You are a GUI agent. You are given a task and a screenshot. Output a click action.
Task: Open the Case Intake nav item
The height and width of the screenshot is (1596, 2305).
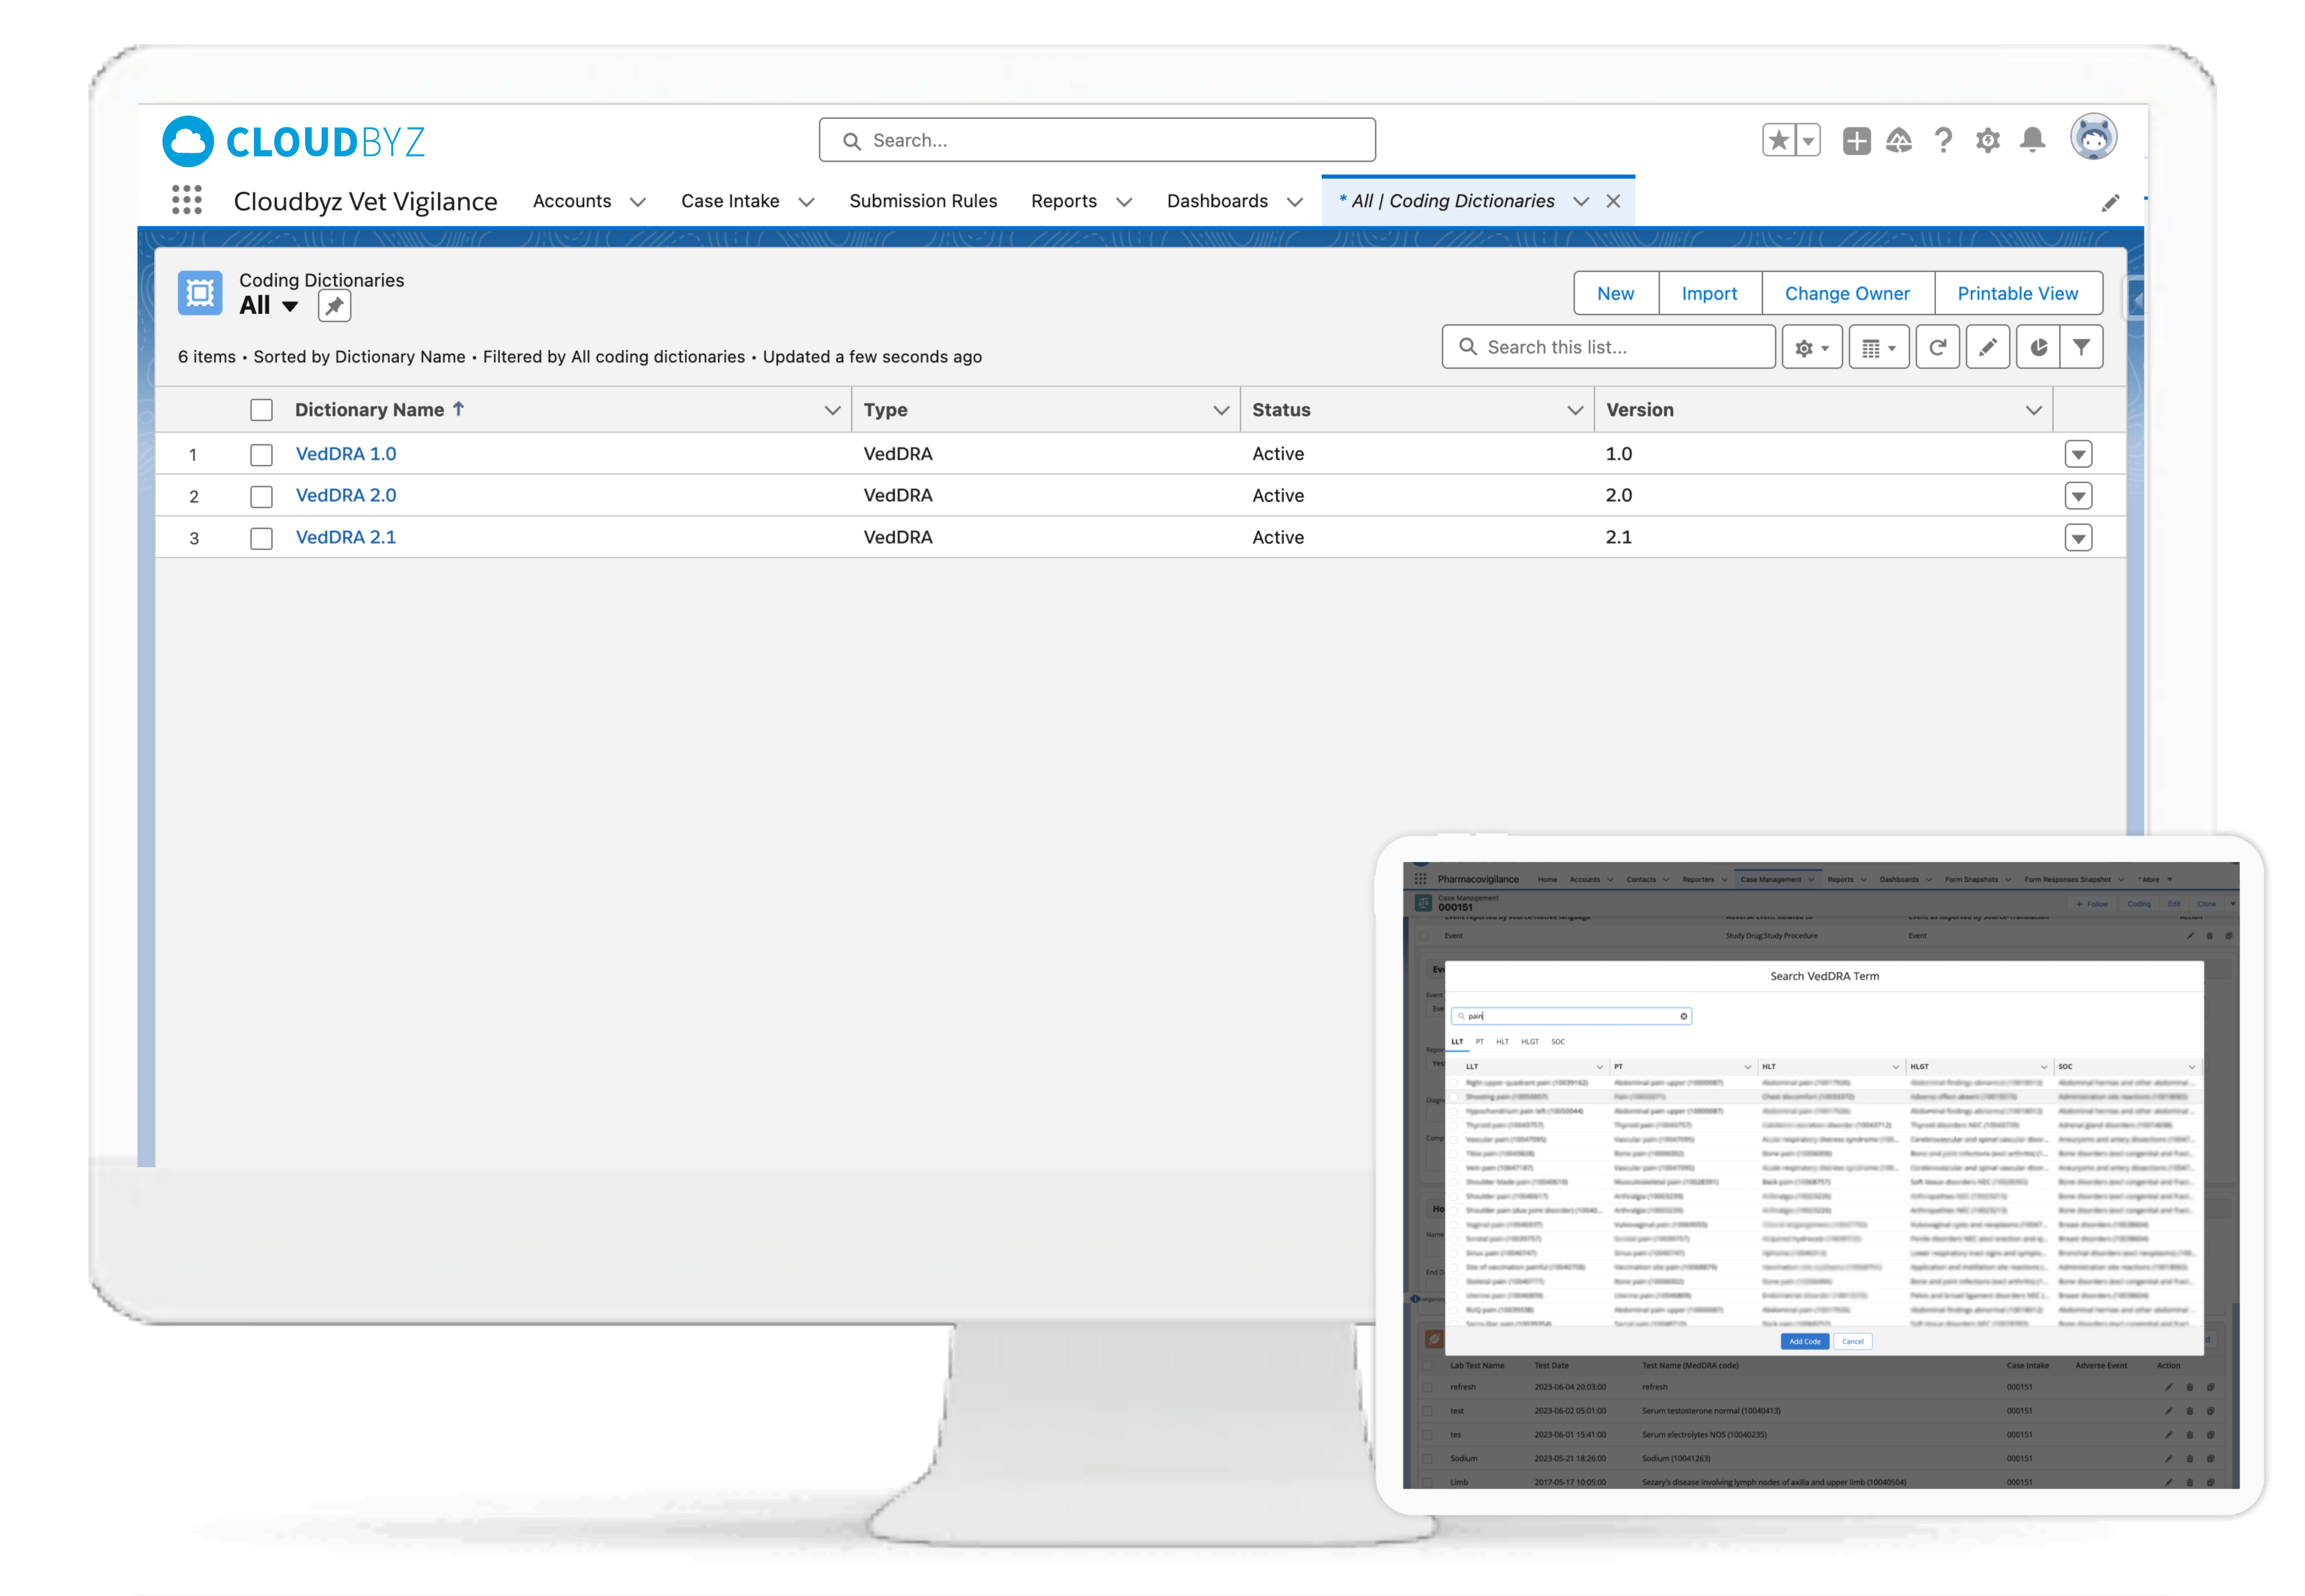pyautogui.click(x=730, y=201)
